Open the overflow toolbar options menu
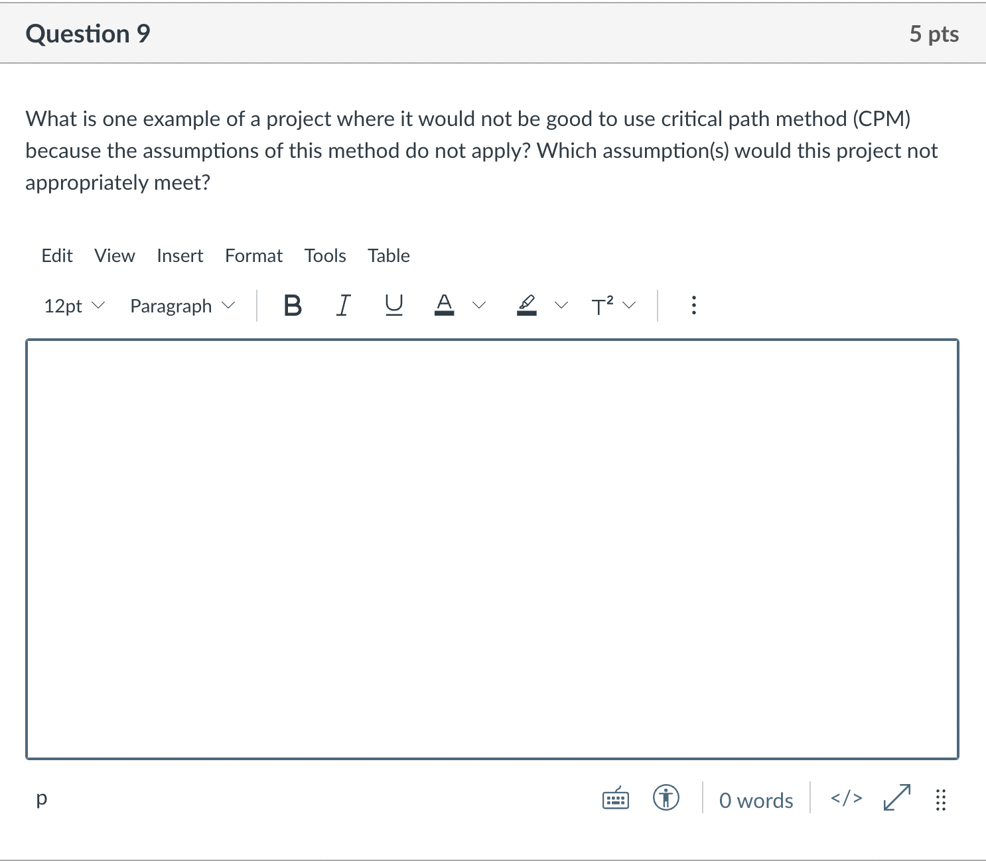Image resolution: width=986 pixels, height=861 pixels. coord(693,305)
